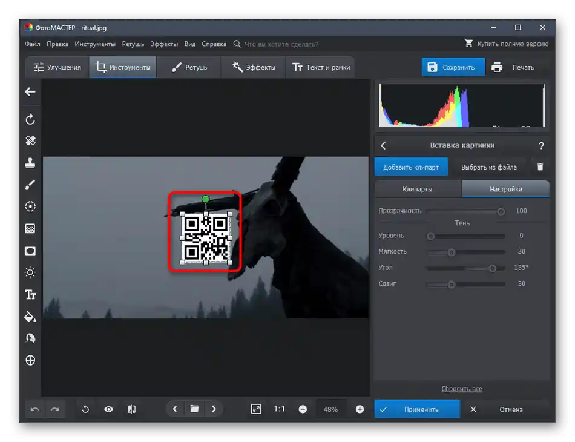This screenshot has width=575, height=442.
Task: Click the zoom in plus icon
Action: click(360, 409)
